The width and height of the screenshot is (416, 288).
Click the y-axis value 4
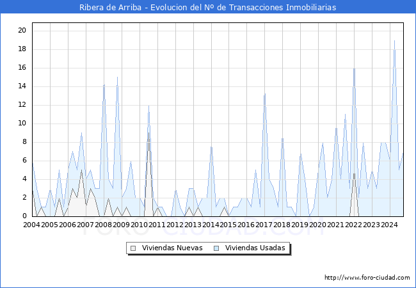point(24,179)
